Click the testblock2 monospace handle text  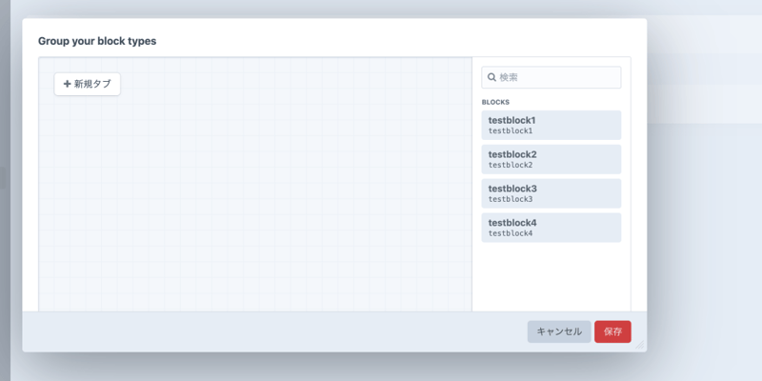pyautogui.click(x=511, y=165)
